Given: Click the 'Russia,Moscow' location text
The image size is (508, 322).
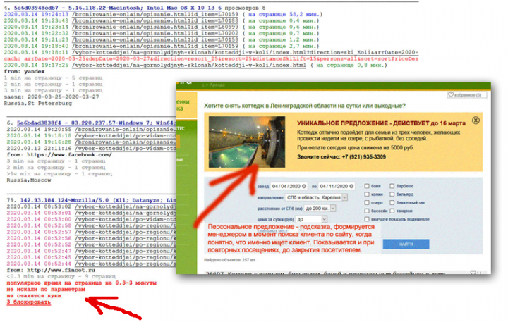Looking at the screenshot, I should coord(29,180).
